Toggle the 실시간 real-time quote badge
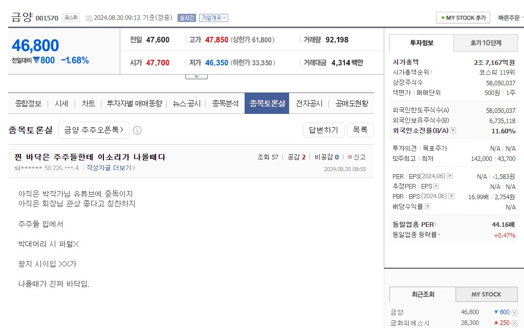 coord(186,18)
